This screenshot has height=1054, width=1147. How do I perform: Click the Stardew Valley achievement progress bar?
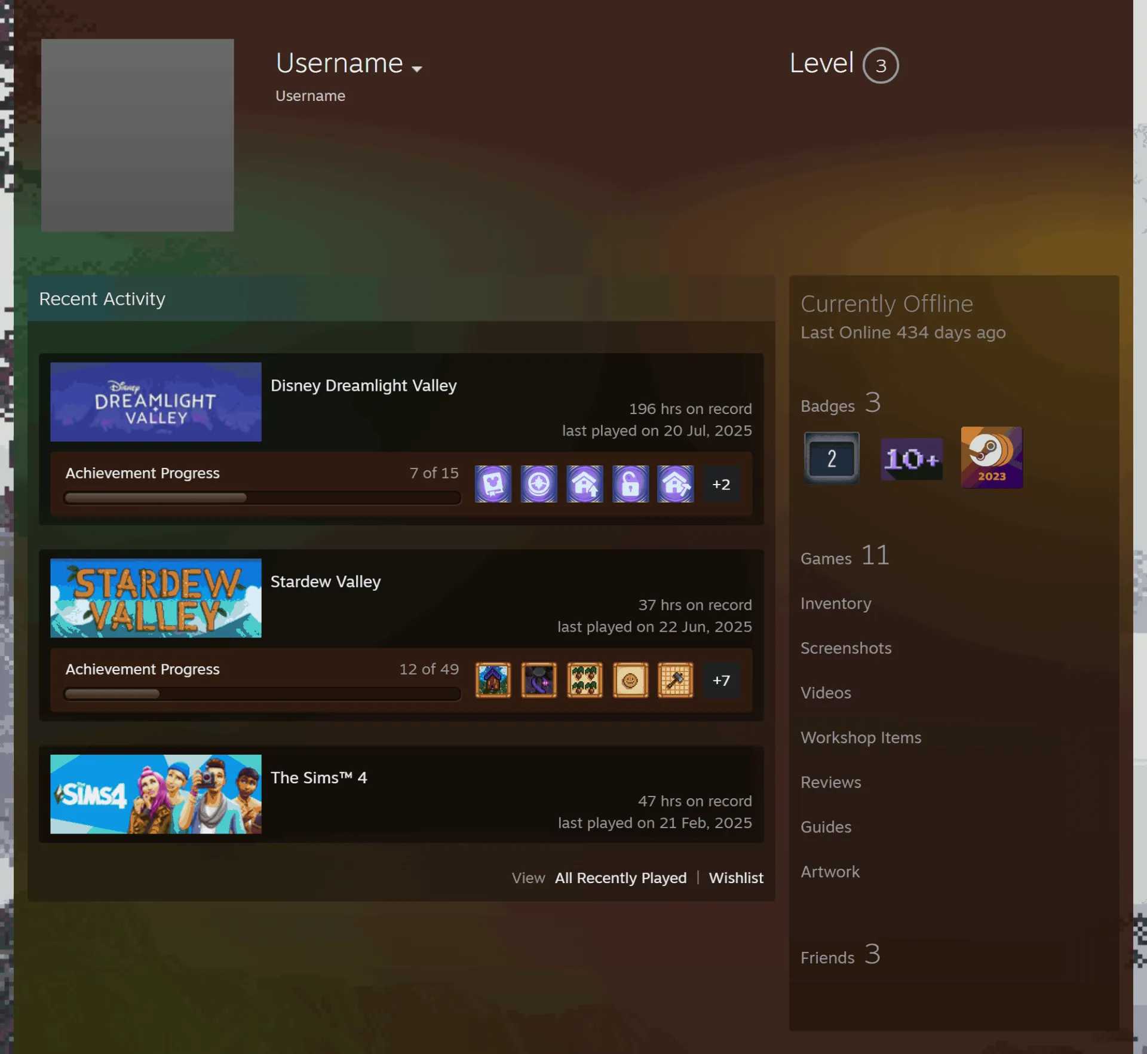coord(262,694)
